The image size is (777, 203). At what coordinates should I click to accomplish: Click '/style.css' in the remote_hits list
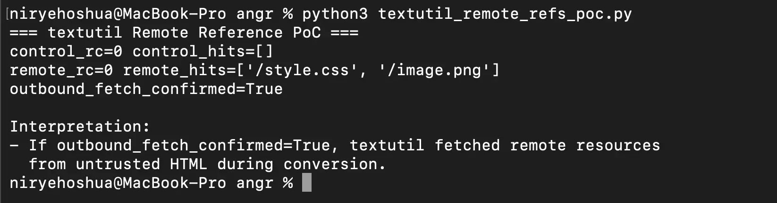pyautogui.click(x=302, y=70)
